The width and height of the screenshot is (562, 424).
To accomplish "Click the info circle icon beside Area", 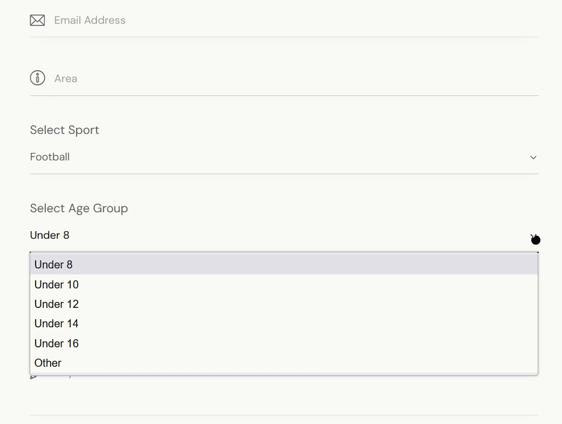I will [37, 78].
